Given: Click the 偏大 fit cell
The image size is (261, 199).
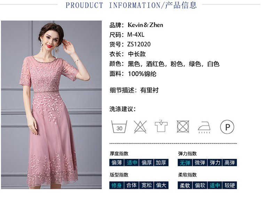Looking at the screenshot, I should pos(161,185).
